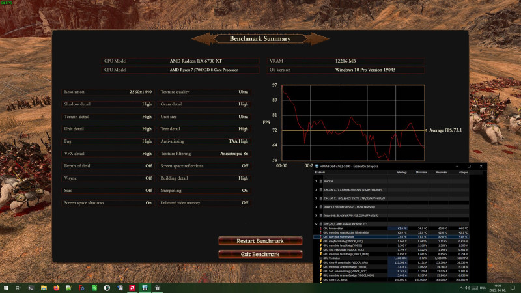Select the GPU hőmérséklet sensor row
Viewport: 521px width, 293px height.
(391, 229)
